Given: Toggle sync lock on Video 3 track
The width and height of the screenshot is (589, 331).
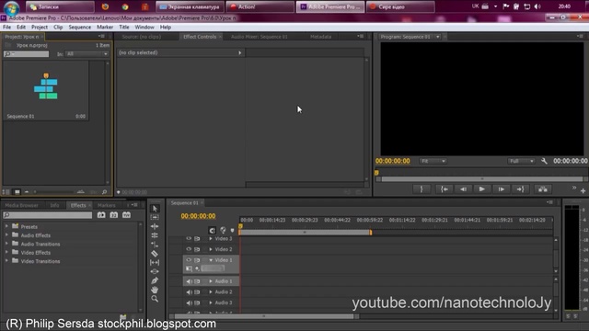Looking at the screenshot, I should click(197, 239).
